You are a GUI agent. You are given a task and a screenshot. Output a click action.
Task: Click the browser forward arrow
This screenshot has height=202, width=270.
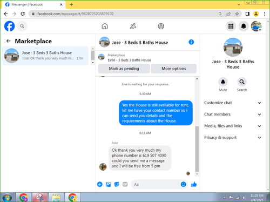(x=14, y=14)
